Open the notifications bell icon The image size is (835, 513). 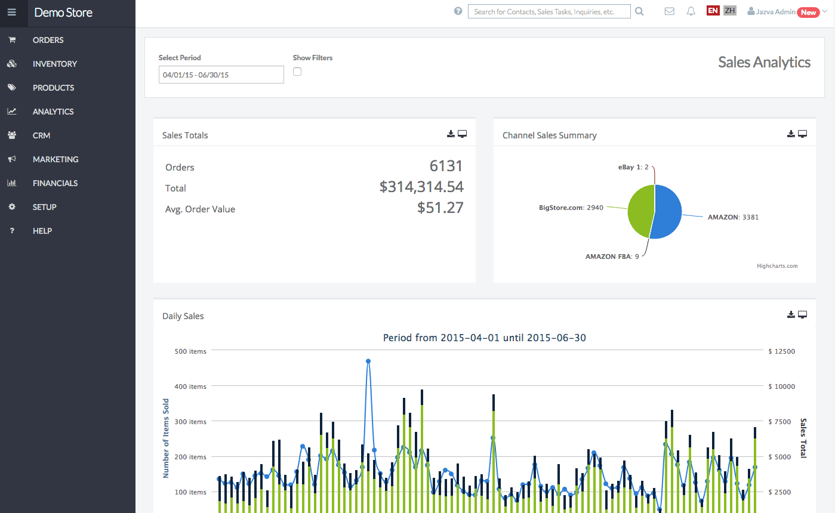point(691,11)
